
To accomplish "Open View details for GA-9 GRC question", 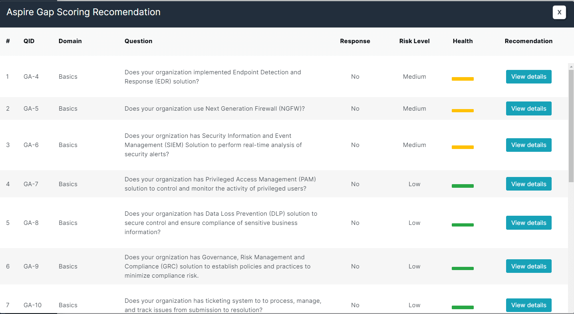I will pos(528,266).
